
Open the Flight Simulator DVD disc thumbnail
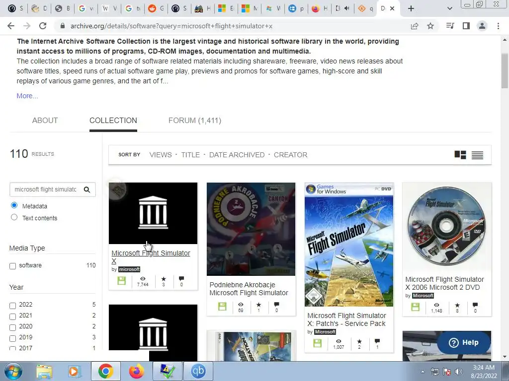pos(447,226)
